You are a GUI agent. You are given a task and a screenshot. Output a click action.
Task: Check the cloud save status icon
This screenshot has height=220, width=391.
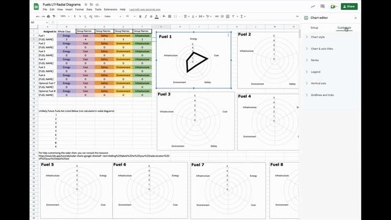[97, 4]
